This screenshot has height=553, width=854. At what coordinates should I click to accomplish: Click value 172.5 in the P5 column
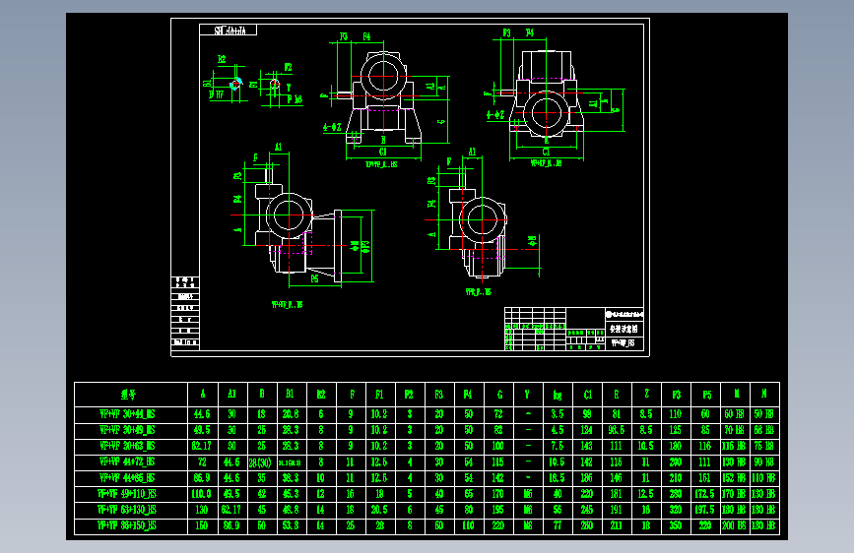[x=704, y=494]
